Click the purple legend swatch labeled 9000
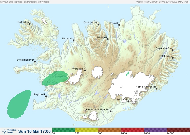The image size is (190, 135). click(156, 130)
